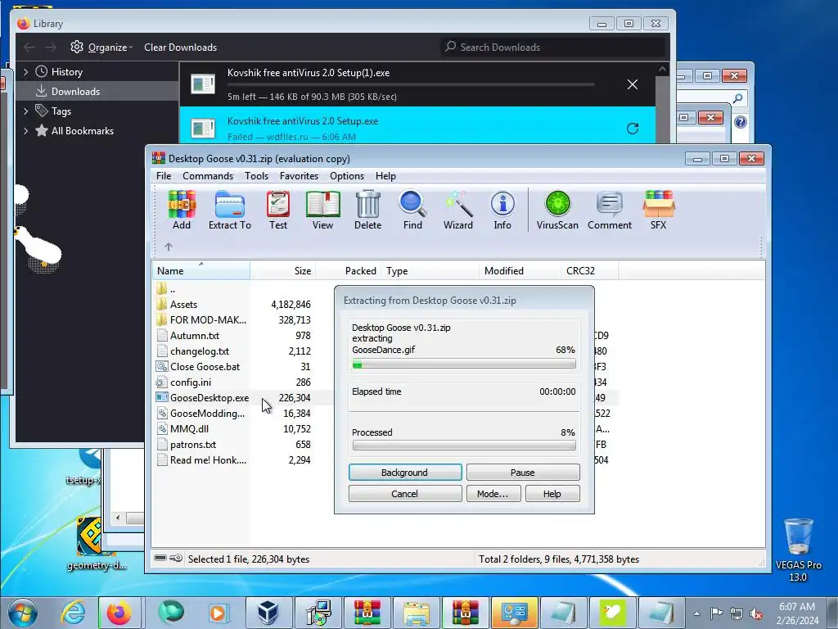
Task: Send extraction to Background
Action: tap(405, 473)
